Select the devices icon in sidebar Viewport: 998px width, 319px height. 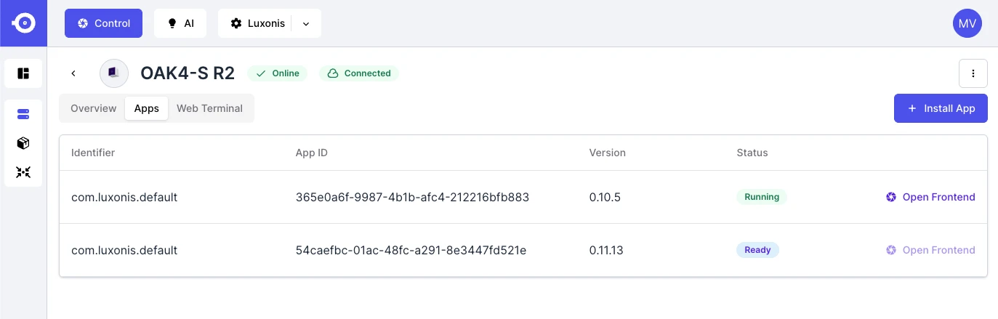23,114
